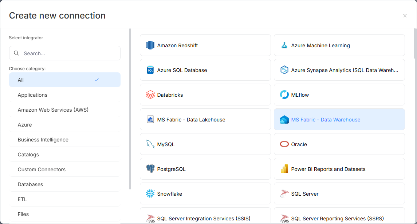
Task: Click the Azure Machine Learning flask icon
Action: [284, 45]
